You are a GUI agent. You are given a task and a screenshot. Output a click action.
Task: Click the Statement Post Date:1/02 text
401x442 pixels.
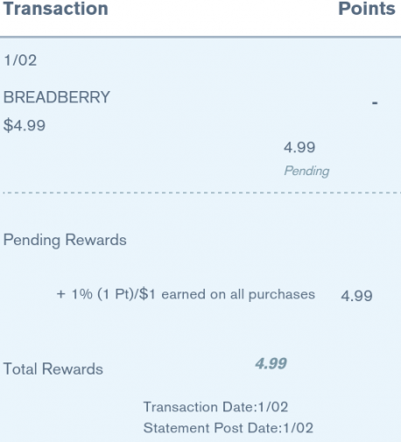pyautogui.click(x=229, y=428)
